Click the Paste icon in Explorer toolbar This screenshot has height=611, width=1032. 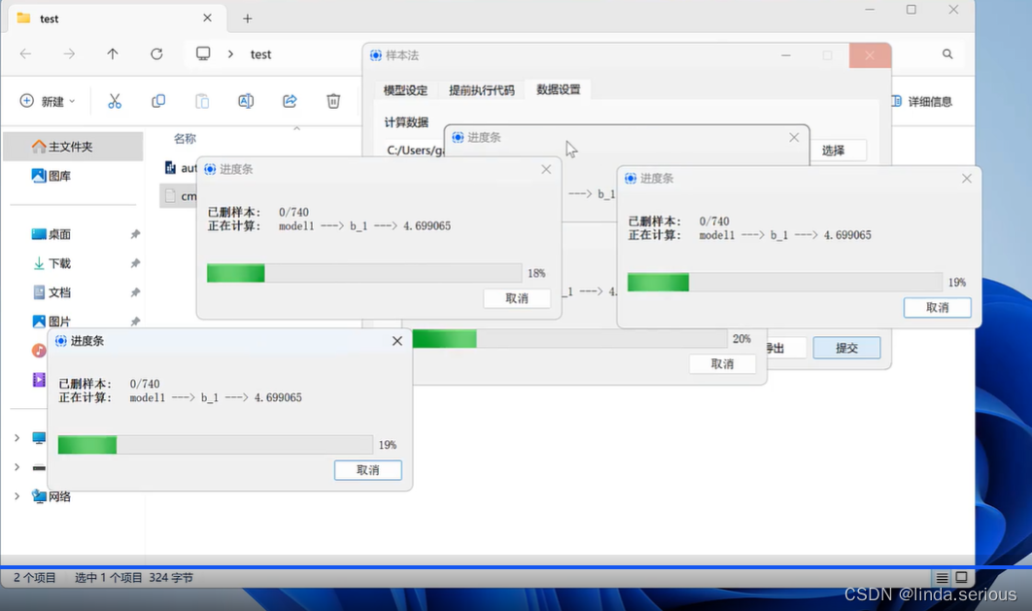point(202,101)
